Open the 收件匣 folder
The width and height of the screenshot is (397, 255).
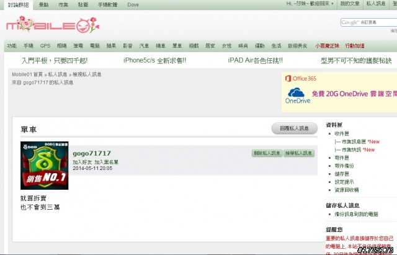pos(342,133)
